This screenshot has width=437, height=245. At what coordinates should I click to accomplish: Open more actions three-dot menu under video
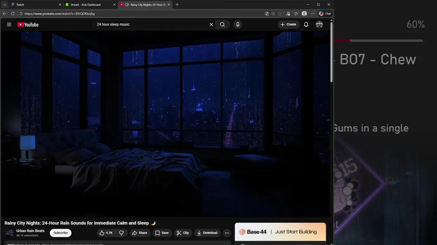pos(227,233)
